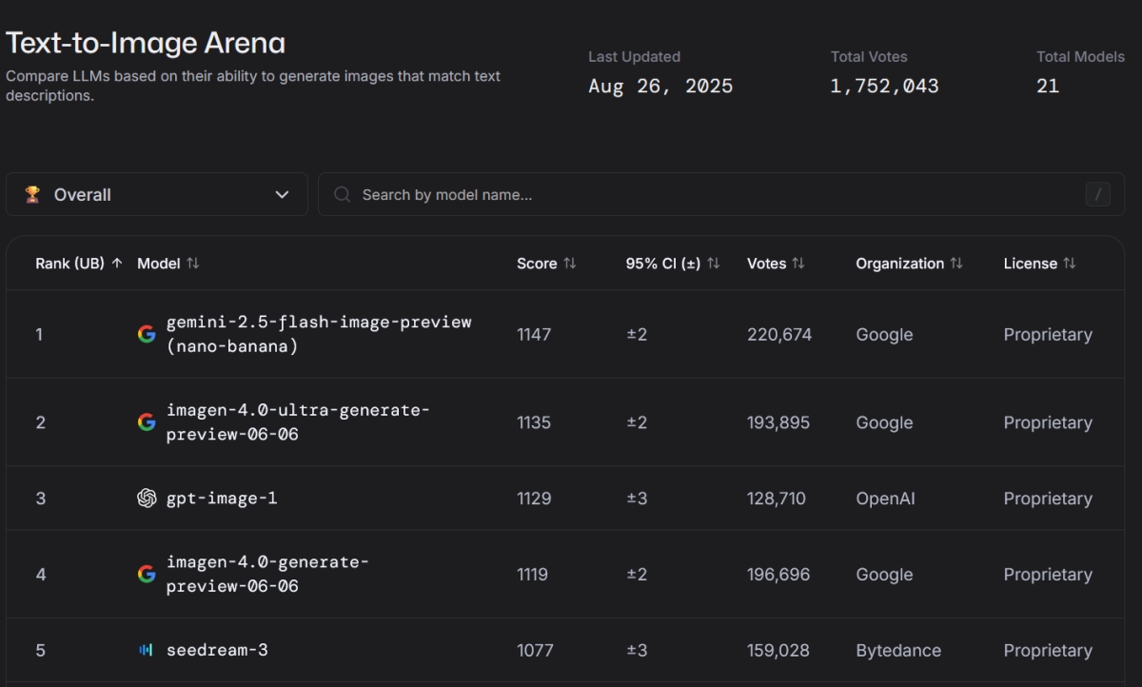1142x687 pixels.
Task: Click the slash shortcut key badge
Action: coord(1098,194)
